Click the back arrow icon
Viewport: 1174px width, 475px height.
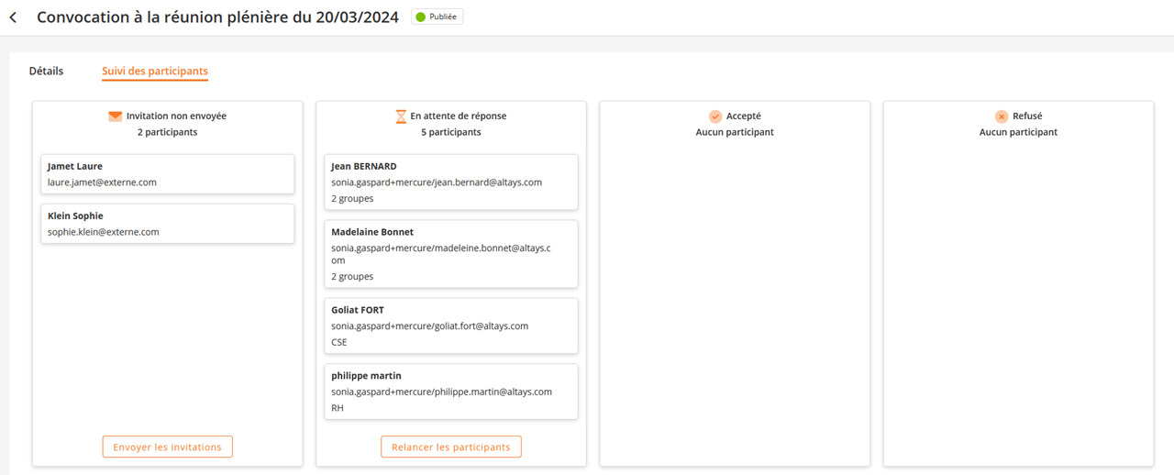tap(13, 17)
